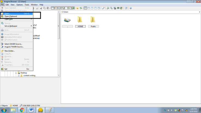
Task: Click the Copy icon in toolbar
Action: click(44, 8)
